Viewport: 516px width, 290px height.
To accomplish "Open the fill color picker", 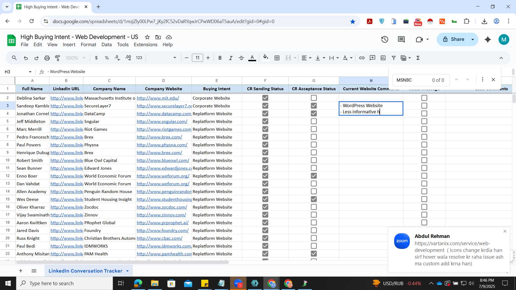I will click(x=266, y=58).
